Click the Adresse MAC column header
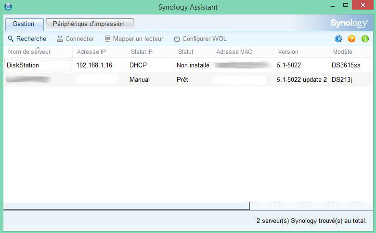Screen dimensions: 376x233 point(243,52)
